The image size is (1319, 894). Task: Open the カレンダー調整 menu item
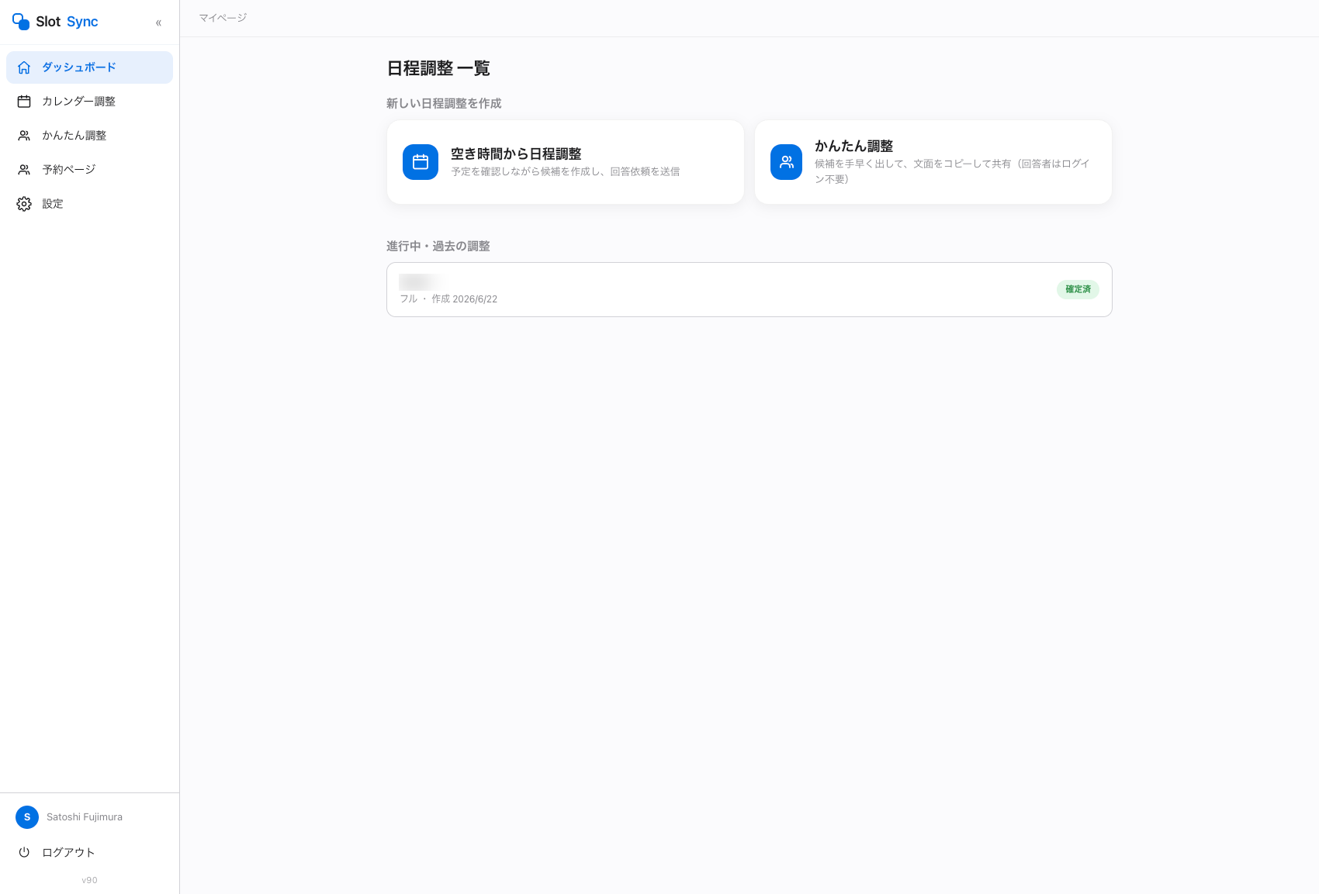tap(89, 102)
